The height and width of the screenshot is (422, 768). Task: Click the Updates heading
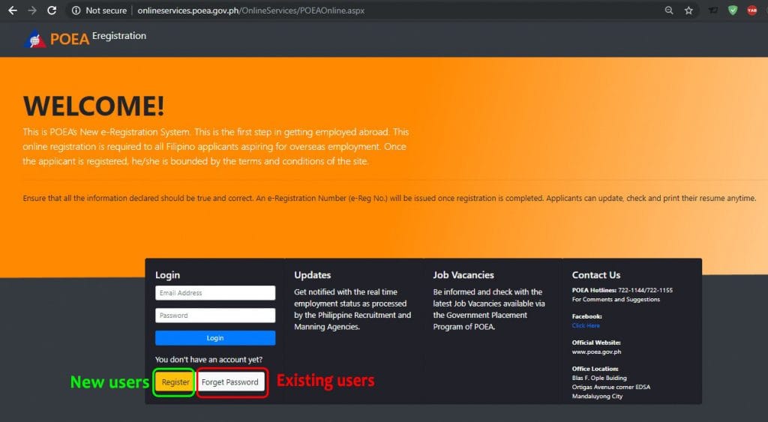tap(313, 275)
